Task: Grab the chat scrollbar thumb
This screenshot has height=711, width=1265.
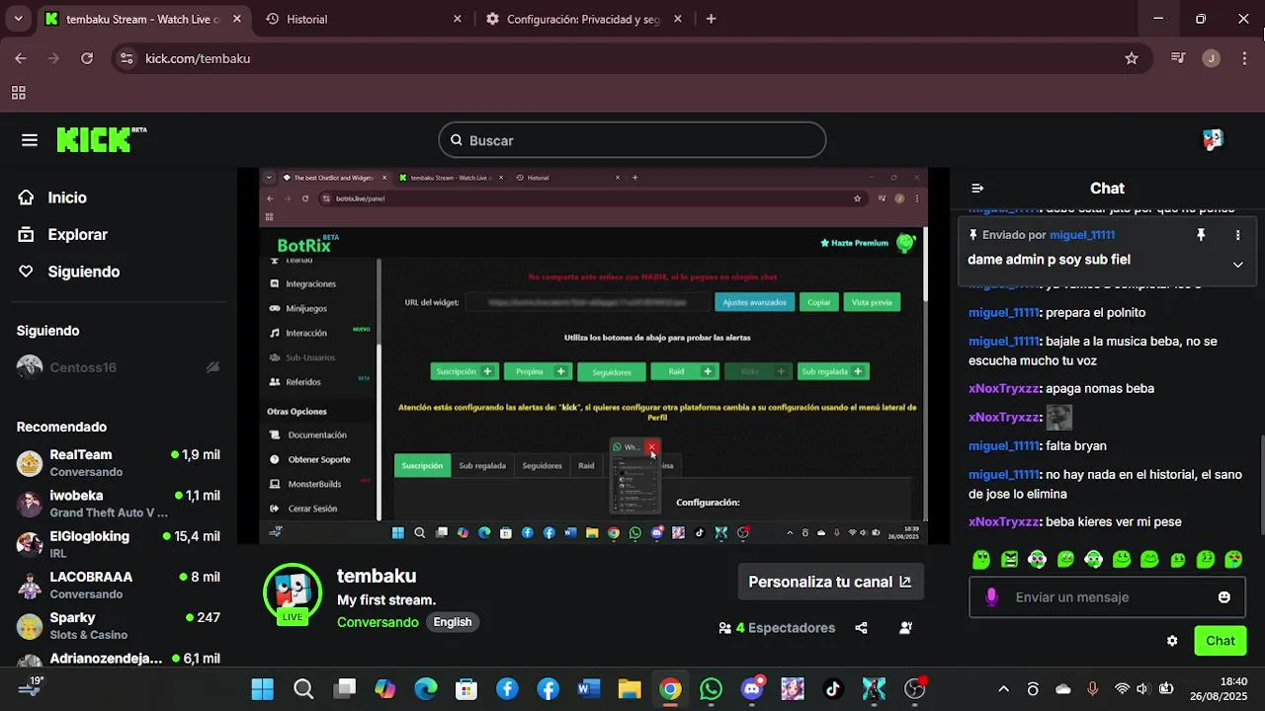Action: point(1260,484)
